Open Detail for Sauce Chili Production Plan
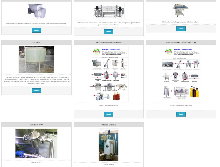 pos(109,114)
